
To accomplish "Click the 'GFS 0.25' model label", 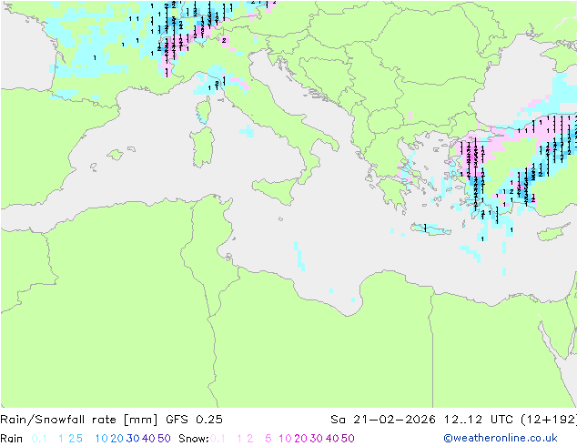I will pyautogui.click(x=194, y=420).
